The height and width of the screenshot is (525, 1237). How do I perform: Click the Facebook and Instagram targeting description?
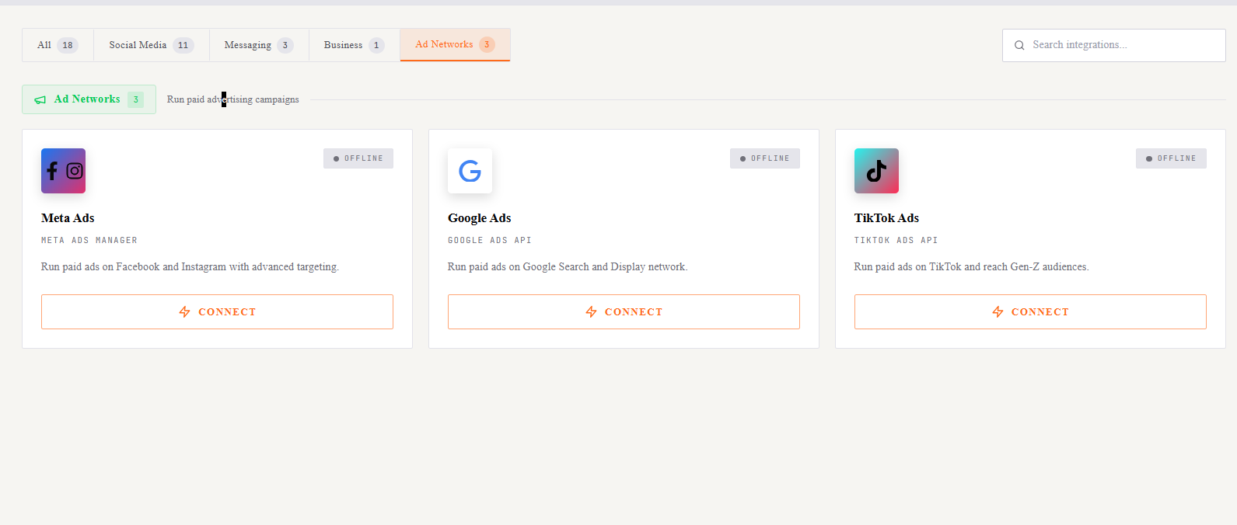point(190,267)
